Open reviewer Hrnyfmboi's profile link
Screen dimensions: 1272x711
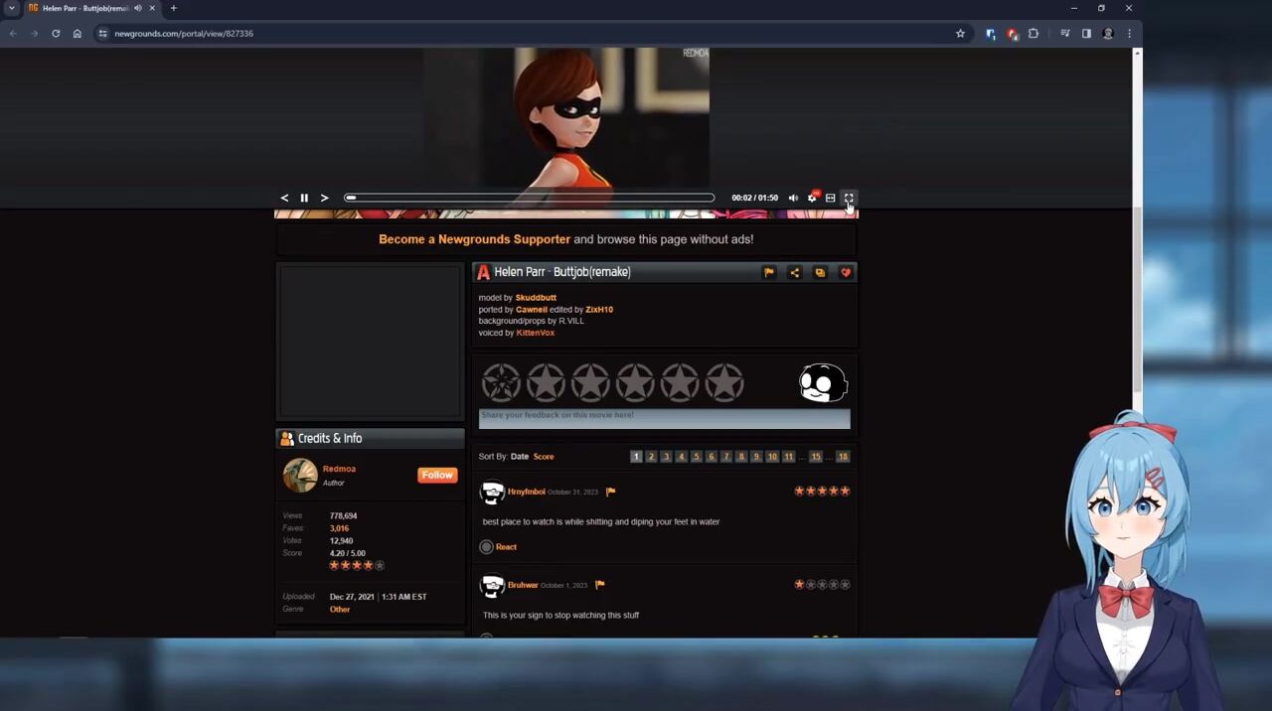click(527, 492)
